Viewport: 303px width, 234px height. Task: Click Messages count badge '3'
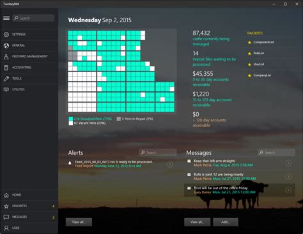click(x=53, y=217)
